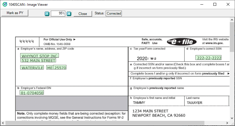
Task: Maximize the Image Viewer window
Action: pyautogui.click(x=215, y=4)
